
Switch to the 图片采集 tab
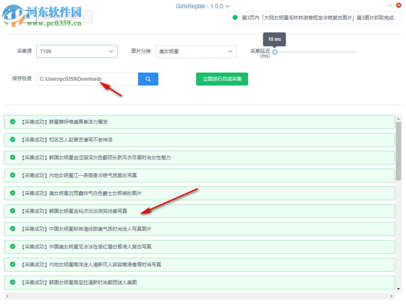click(21, 17)
